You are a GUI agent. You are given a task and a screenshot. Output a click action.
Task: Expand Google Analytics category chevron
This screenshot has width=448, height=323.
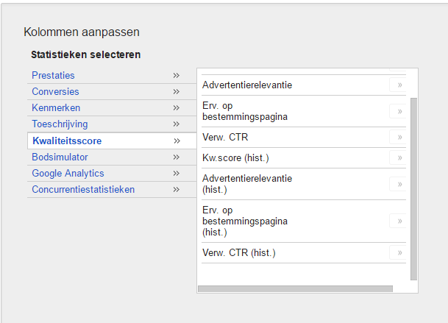pos(177,173)
